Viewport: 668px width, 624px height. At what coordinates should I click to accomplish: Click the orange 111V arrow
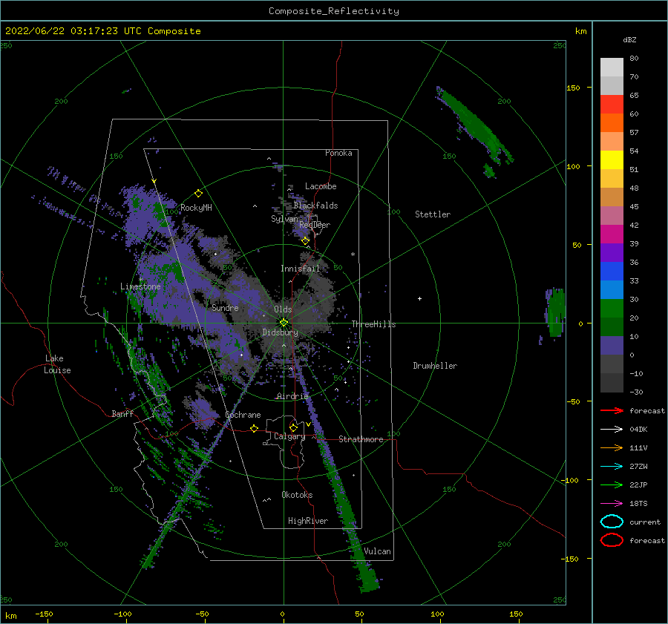coord(612,447)
